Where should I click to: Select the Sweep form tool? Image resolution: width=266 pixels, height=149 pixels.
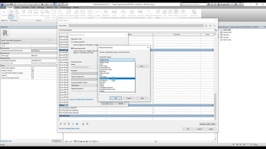(42, 13)
